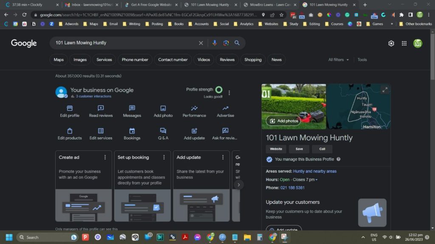
Task: Open Create ad card options menu
Action: click(x=105, y=157)
